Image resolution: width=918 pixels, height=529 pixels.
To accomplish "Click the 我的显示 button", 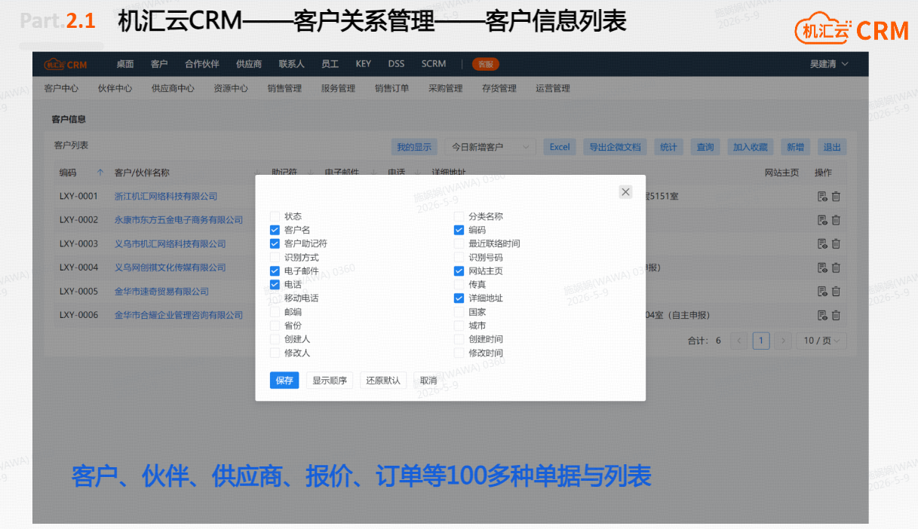I will (414, 147).
